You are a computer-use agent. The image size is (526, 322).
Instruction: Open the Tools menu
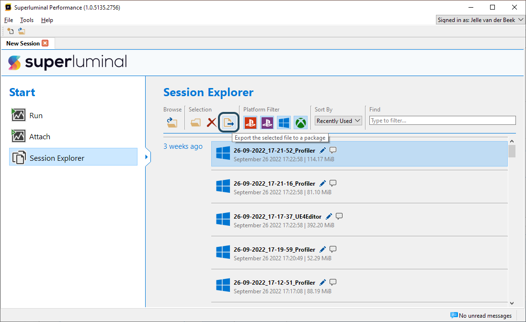click(x=27, y=20)
